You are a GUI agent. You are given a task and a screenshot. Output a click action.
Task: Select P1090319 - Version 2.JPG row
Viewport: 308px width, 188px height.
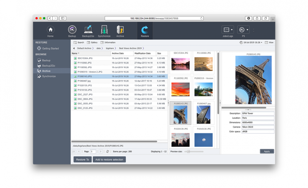coord(119,72)
